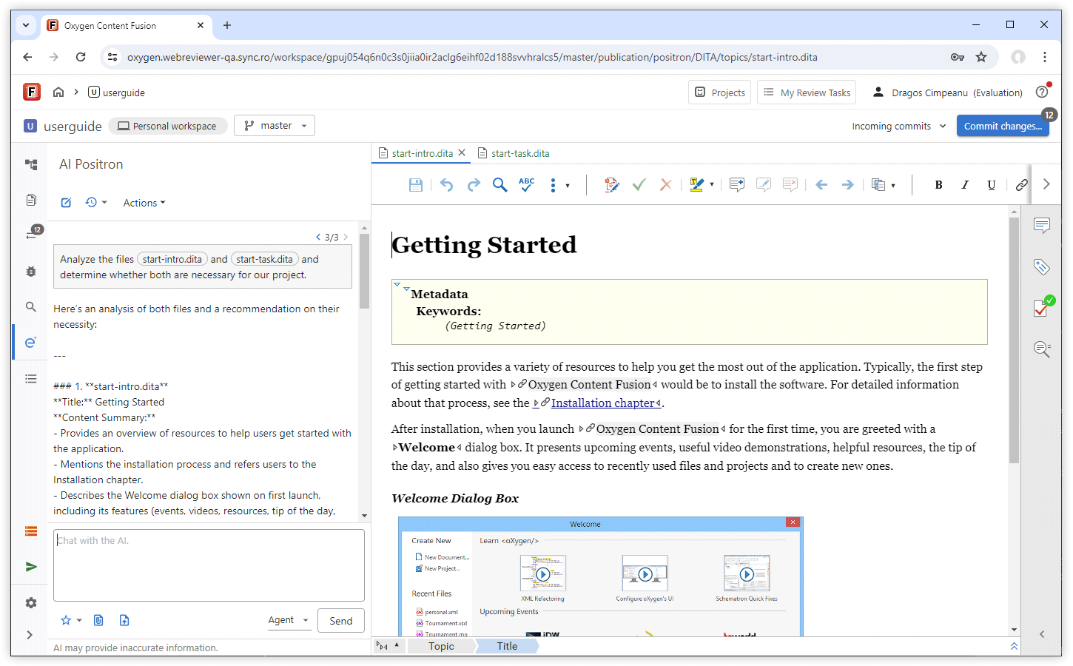Open the chat history dropdown

tap(96, 202)
